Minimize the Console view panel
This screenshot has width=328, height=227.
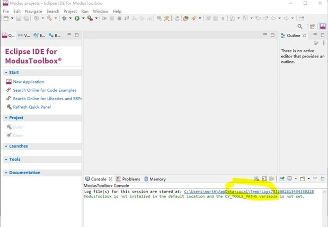(315, 178)
